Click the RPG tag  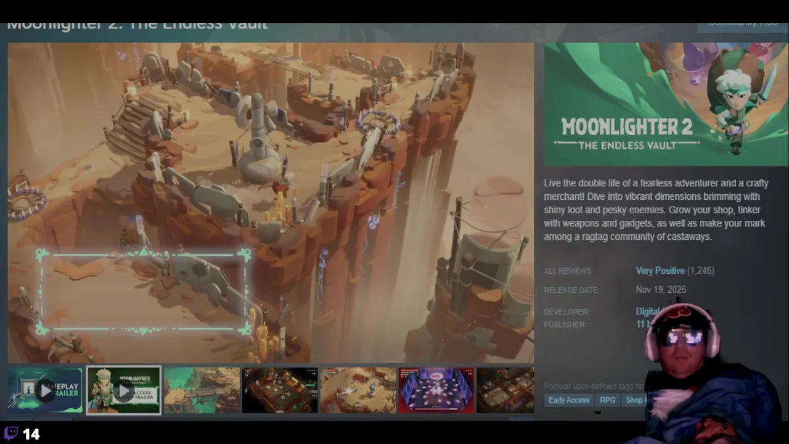pos(608,400)
